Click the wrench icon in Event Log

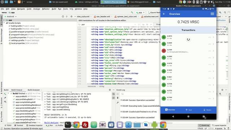pyautogui.click(x=118, y=103)
